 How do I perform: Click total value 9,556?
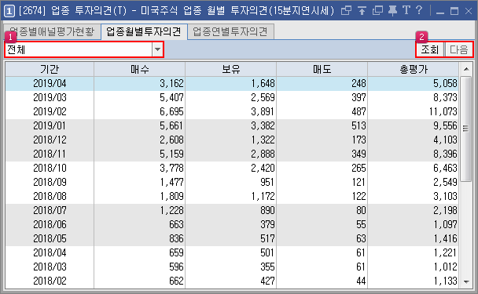point(446,126)
